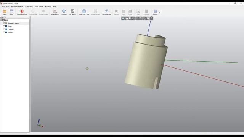Viewport: 244px width, 137px height.
Task: Check the Cylinder visibility checkbox
Action: pyautogui.click(x=4, y=29)
